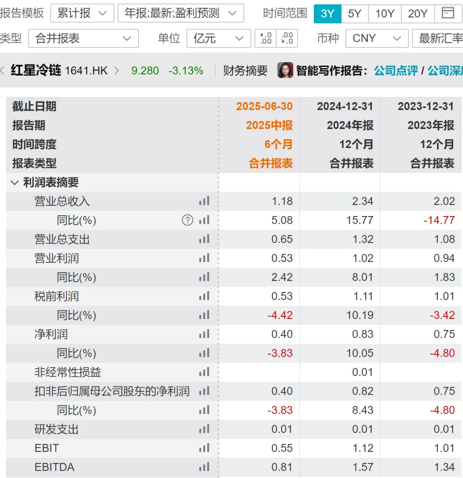This screenshot has height=478, width=463.
Task: Click stock name 红星冷链
Action: click(x=36, y=70)
